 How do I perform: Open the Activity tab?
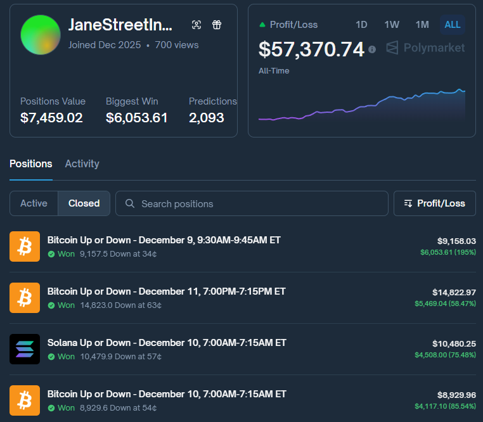[x=82, y=163]
